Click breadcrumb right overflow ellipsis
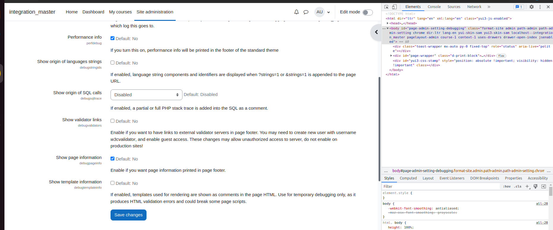Viewport: 553px width, 230px height. pyautogui.click(x=549, y=171)
